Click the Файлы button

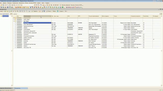click(x=54, y=11)
